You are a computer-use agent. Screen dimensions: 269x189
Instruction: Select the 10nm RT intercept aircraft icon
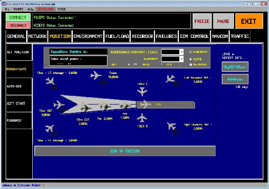(x=50, y=128)
